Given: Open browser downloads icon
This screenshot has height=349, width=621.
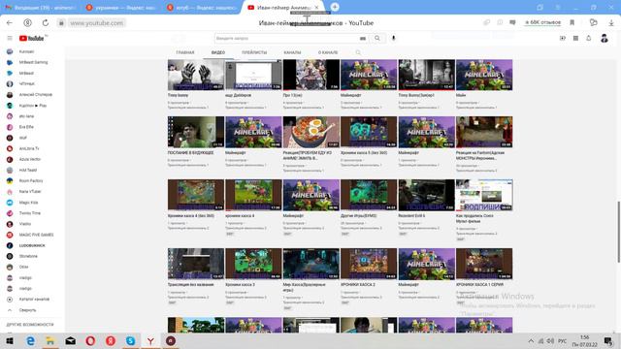Looking at the screenshot, I should click(x=611, y=23).
